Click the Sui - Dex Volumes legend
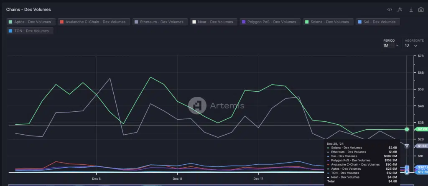428x186 pixels. [x=379, y=22]
